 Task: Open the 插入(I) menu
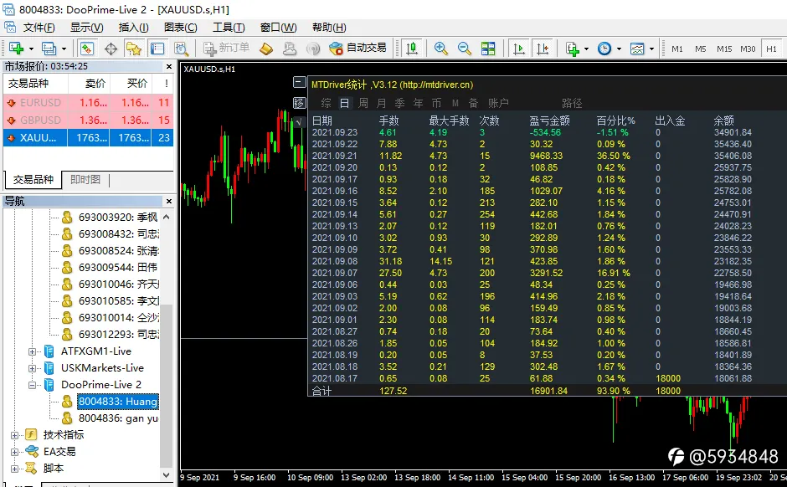tap(133, 28)
